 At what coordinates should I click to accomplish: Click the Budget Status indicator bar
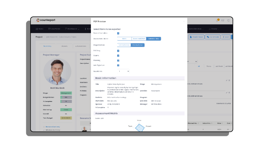coord(66,97)
